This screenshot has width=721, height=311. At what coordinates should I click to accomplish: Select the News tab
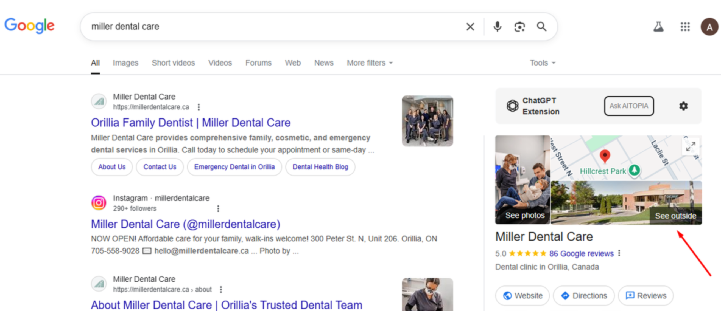(x=323, y=63)
